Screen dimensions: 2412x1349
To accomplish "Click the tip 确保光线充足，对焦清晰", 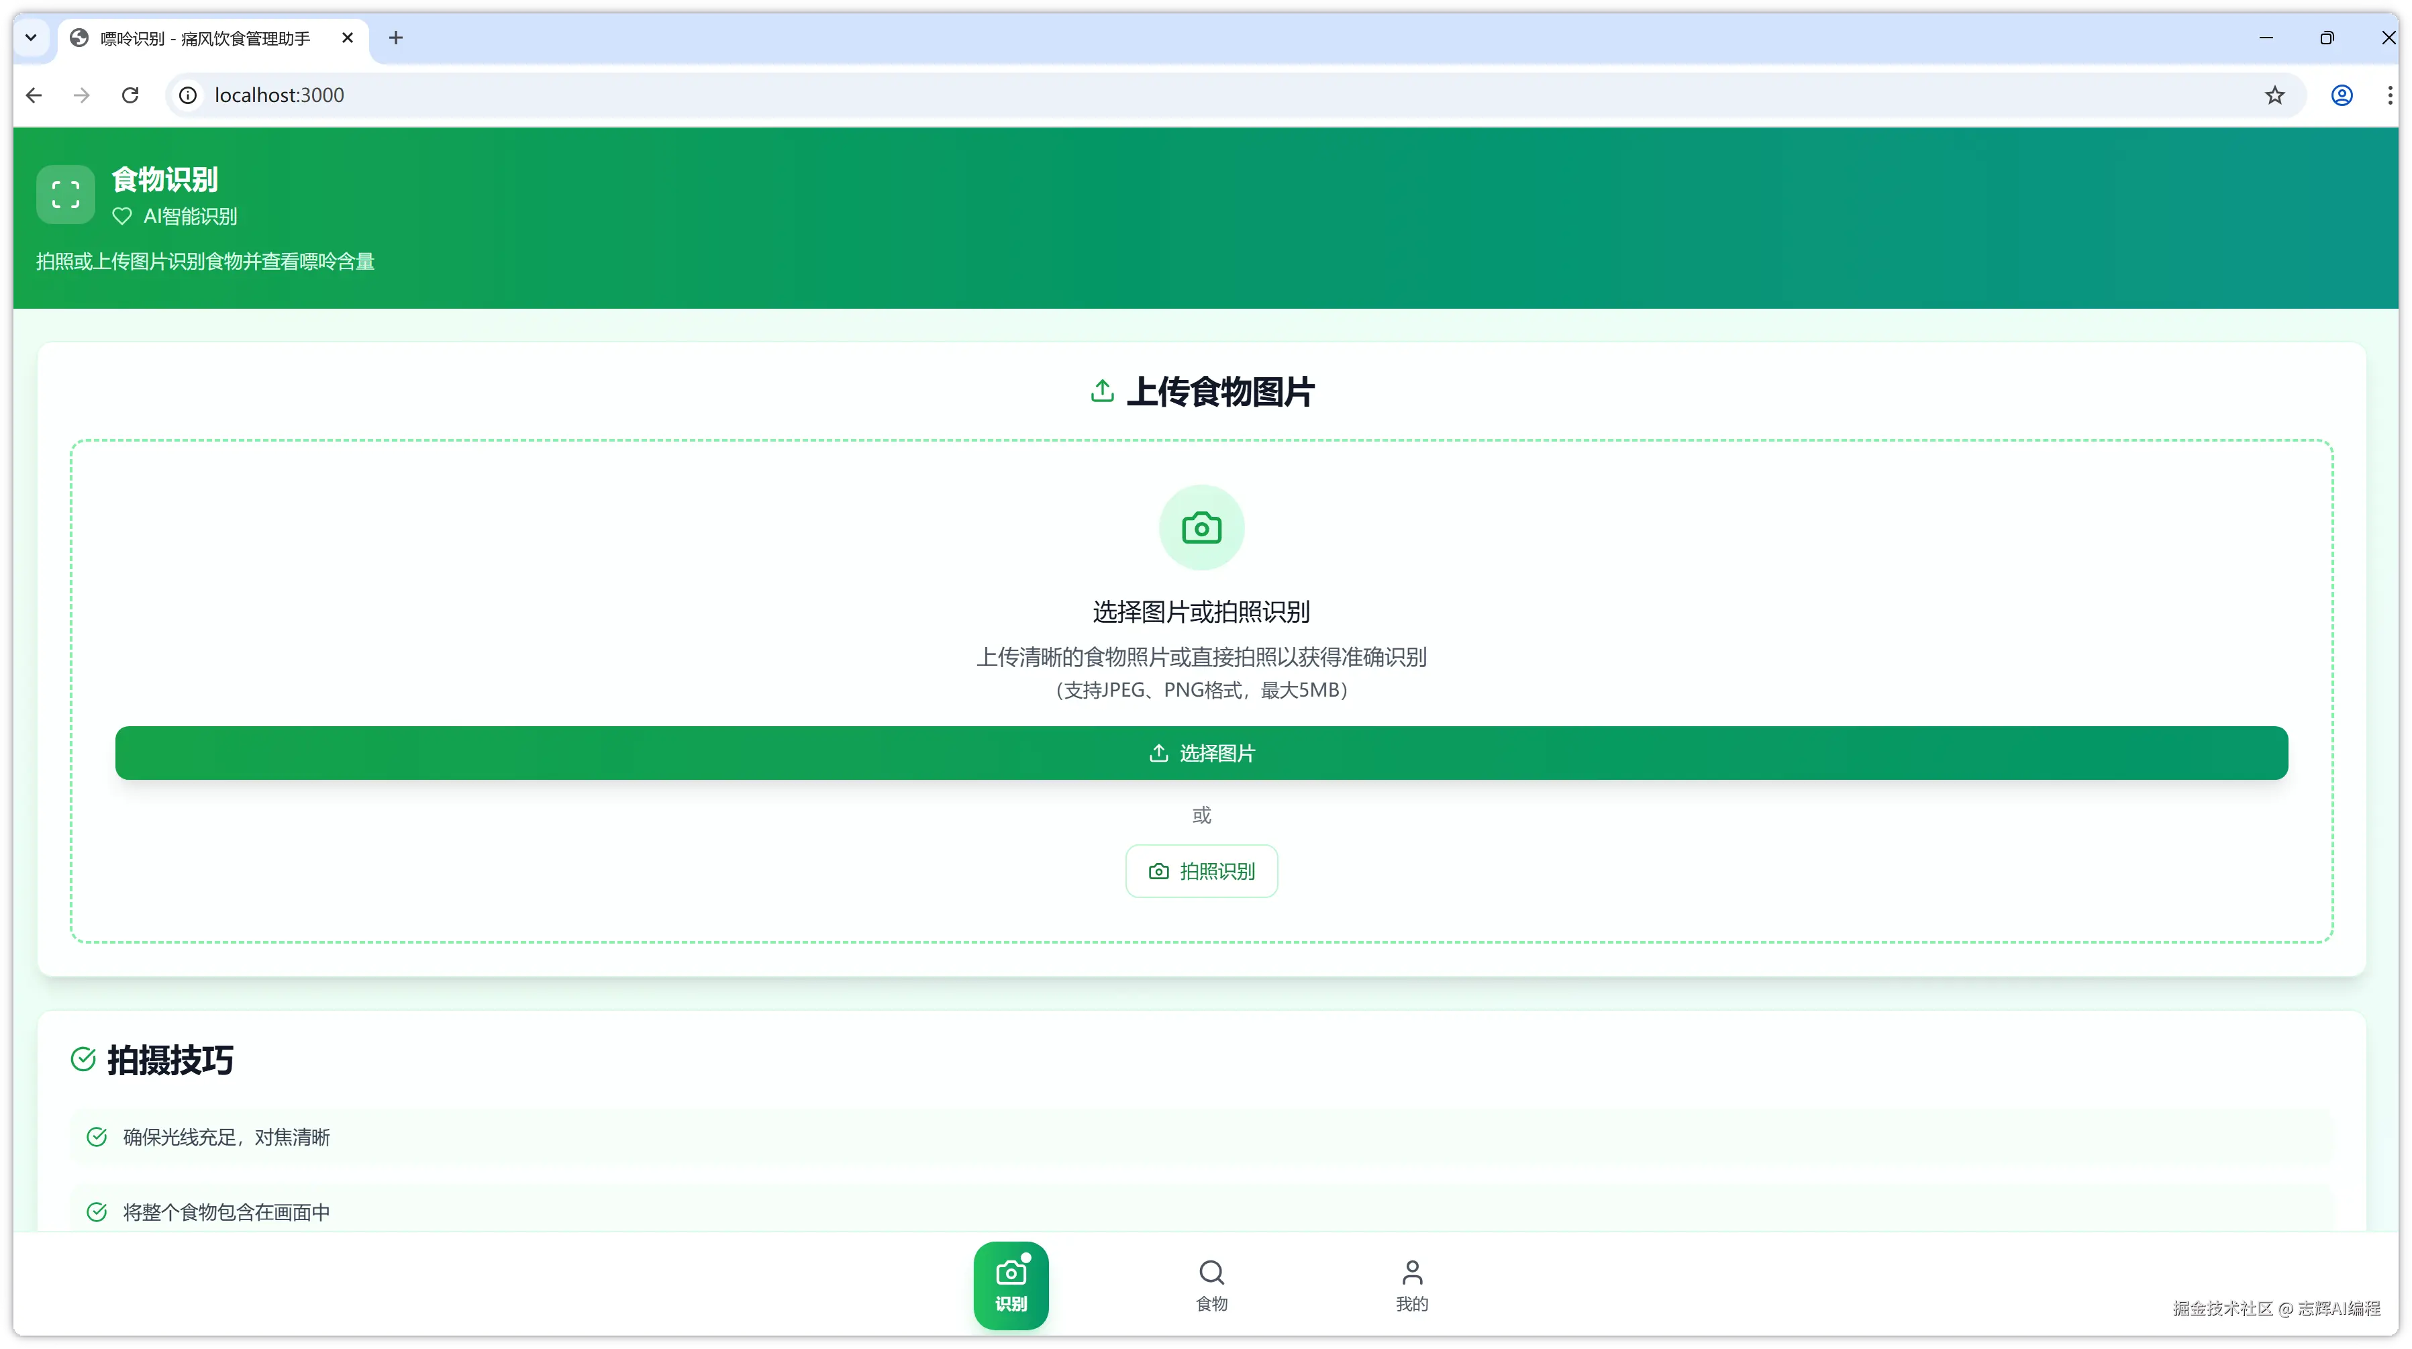I will (227, 1138).
